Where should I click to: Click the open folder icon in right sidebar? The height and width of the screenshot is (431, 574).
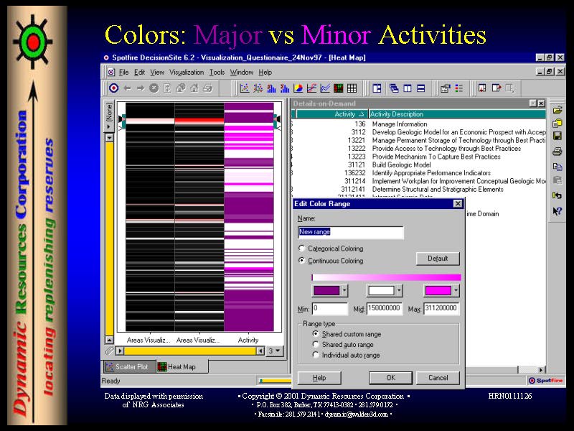(557, 110)
